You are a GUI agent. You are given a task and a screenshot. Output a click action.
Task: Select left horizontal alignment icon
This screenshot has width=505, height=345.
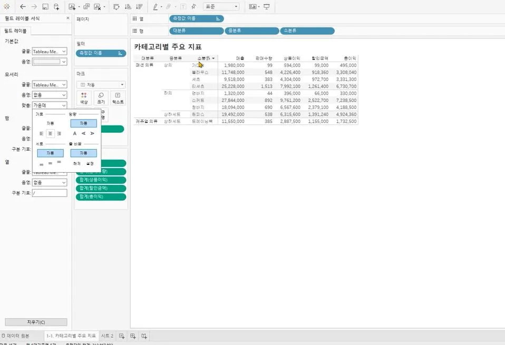tap(41, 133)
